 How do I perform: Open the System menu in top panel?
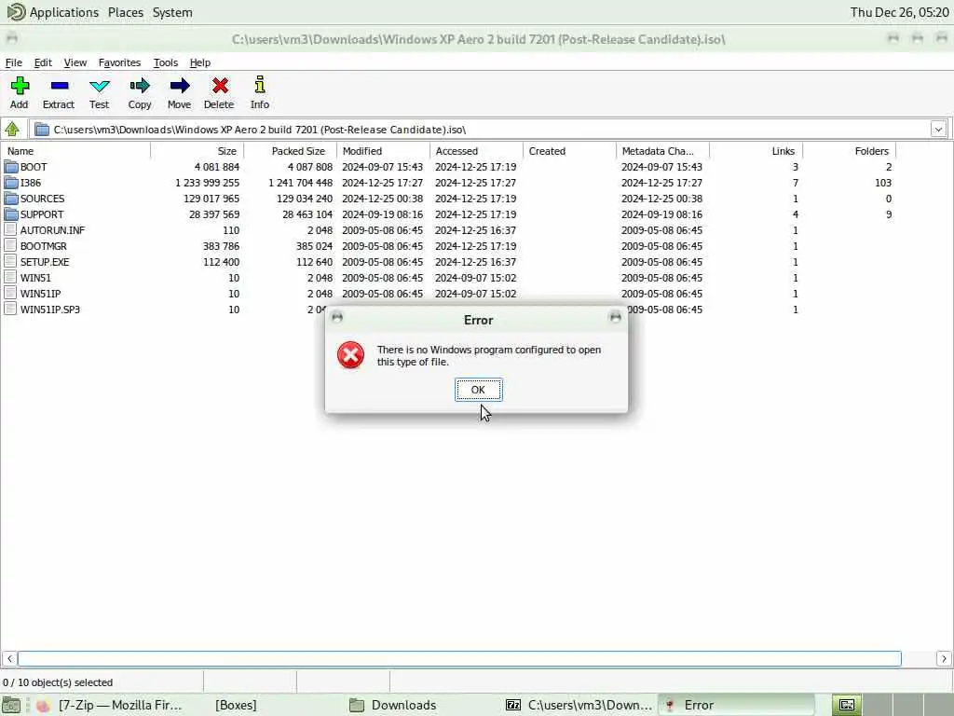[x=172, y=12]
